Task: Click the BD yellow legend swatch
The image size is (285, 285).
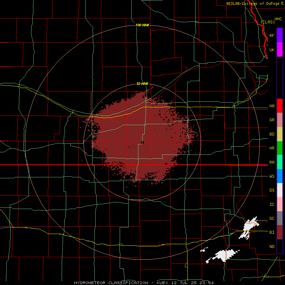Action: click(x=280, y=134)
